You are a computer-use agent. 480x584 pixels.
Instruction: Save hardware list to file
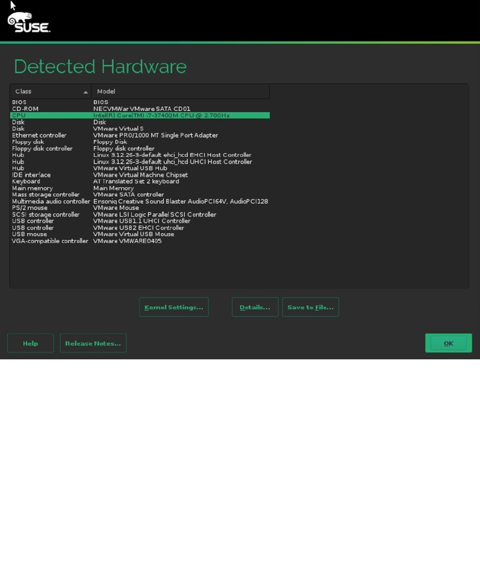click(x=311, y=307)
